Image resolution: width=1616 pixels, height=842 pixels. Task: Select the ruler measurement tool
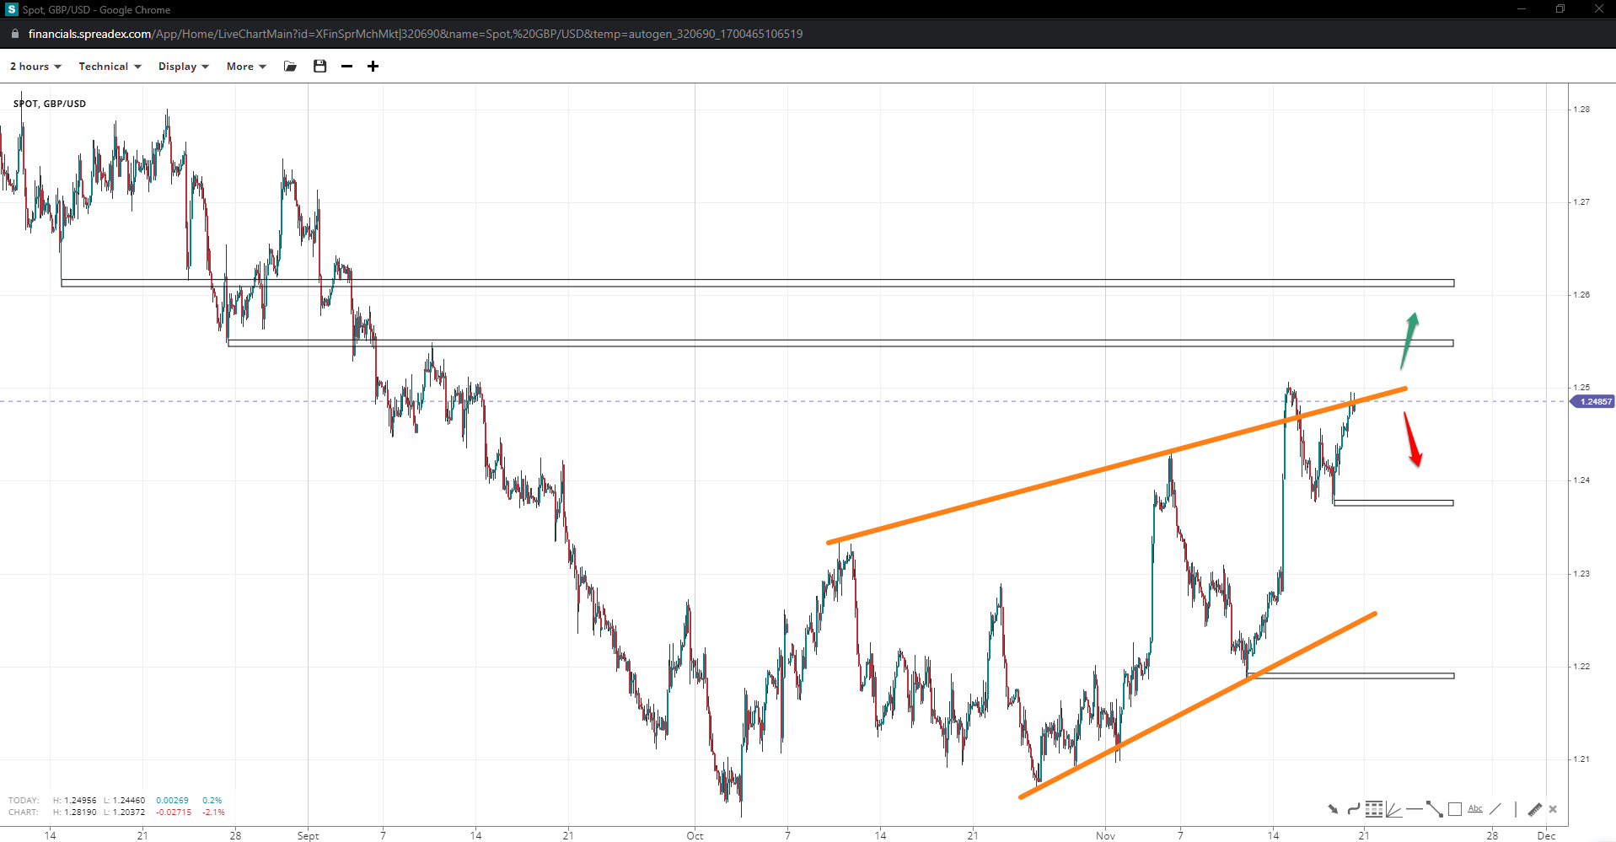1534,809
